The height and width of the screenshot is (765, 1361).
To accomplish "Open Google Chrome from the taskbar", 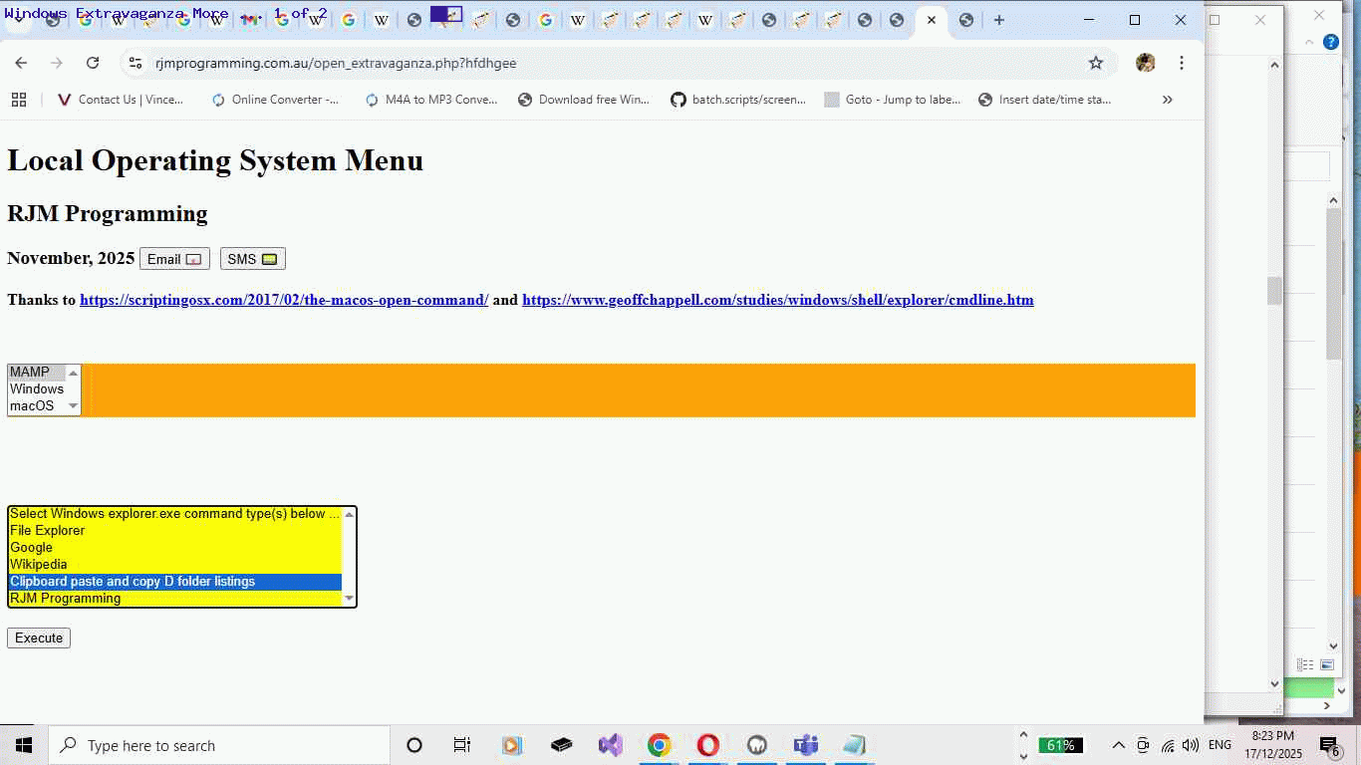I will coord(659,744).
